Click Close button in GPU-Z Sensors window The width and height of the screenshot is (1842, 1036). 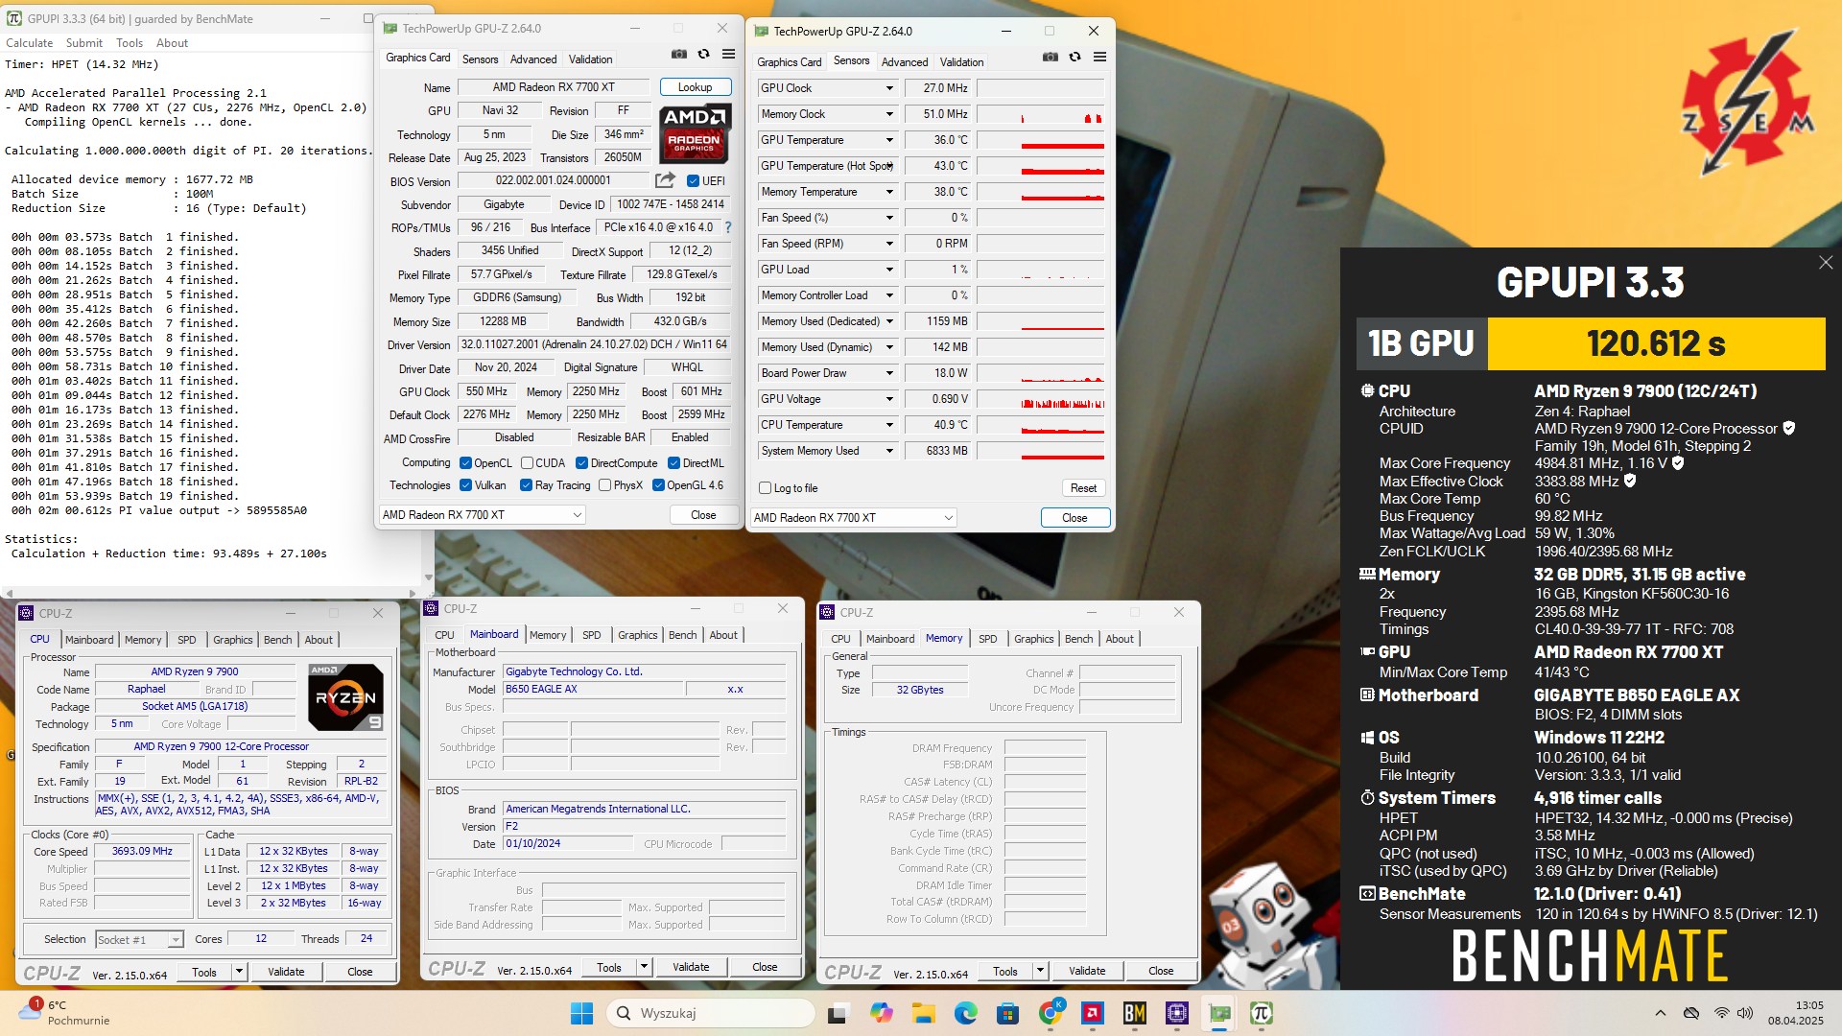click(1074, 518)
